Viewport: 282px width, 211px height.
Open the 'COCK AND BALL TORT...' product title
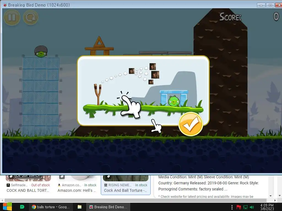[x=28, y=190]
